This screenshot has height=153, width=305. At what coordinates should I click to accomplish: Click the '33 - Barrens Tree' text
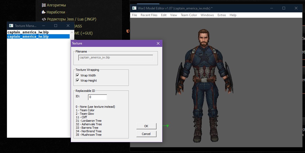pyautogui.click(x=87, y=128)
